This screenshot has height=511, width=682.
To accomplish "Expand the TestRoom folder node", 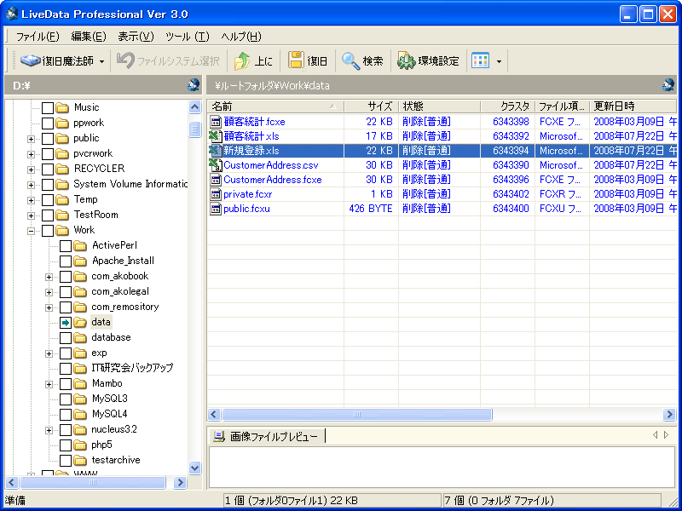I will tap(31, 215).
